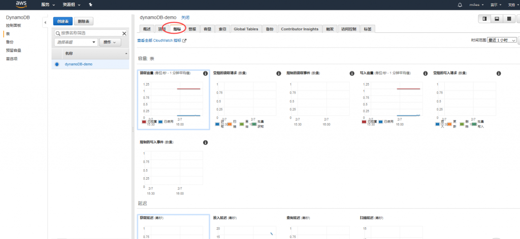This screenshot has width=520, height=239.
Task: Click the DynamoDB sidebar title
Action: coord(18,17)
